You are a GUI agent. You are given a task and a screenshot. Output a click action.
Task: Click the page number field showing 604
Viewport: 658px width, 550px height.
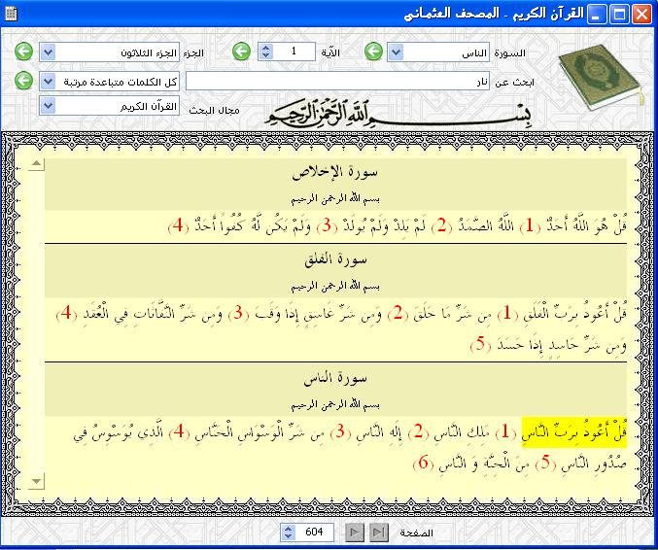(314, 532)
